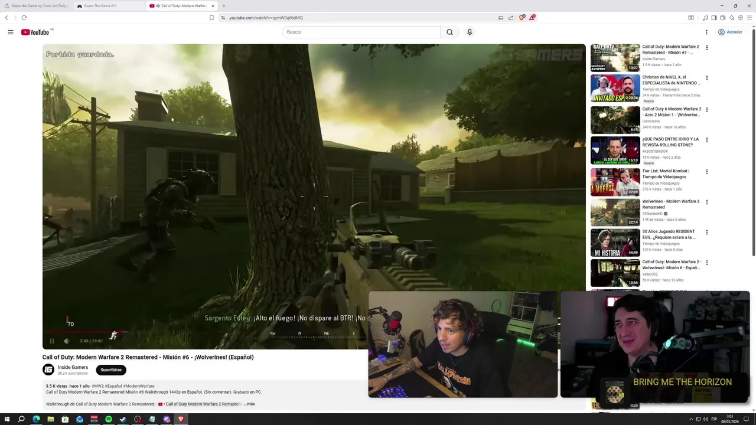Screen dimensions: 756x425
Task: Seek on the red video progress bar
Action: [83, 332]
